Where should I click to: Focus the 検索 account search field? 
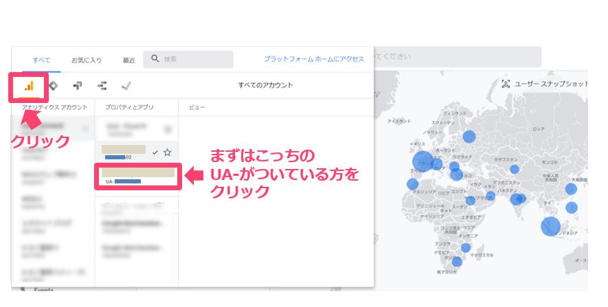[188, 59]
